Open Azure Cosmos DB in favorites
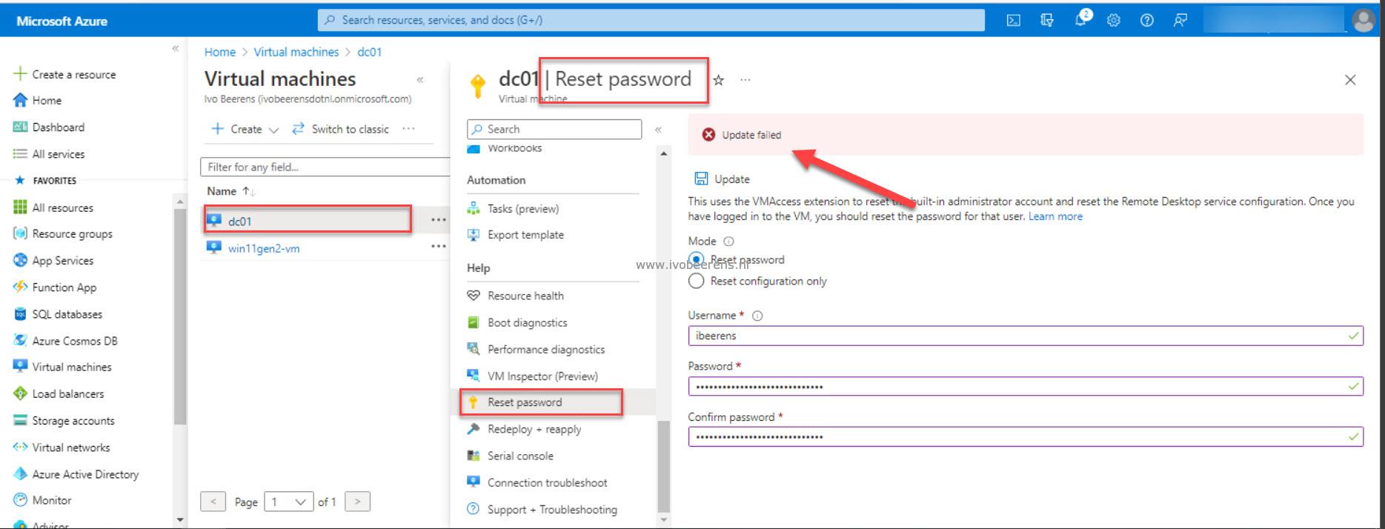The height and width of the screenshot is (529, 1385). tap(65, 341)
